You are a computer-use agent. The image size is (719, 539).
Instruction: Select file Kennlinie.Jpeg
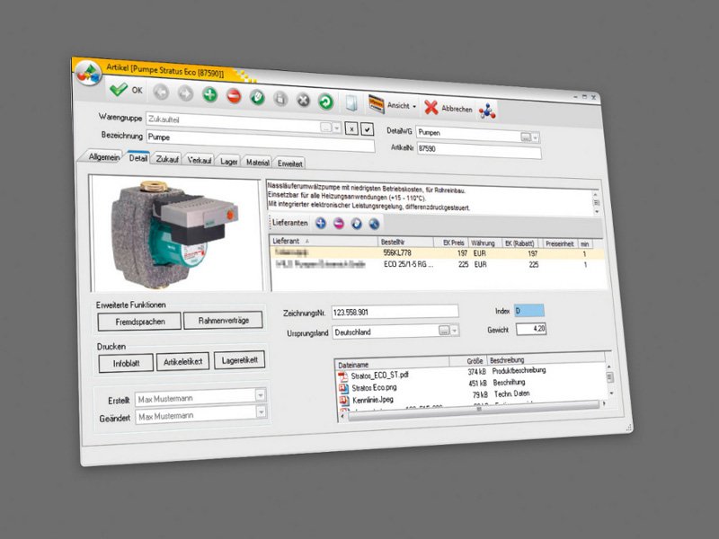tap(373, 400)
